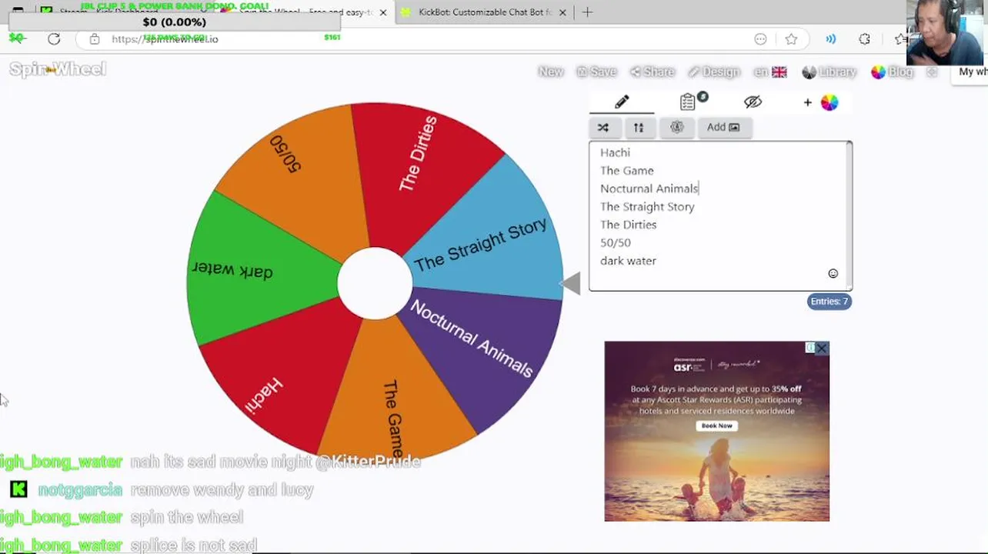Click the white center hub to spin
The height and width of the screenshot is (554, 988).
(375, 283)
